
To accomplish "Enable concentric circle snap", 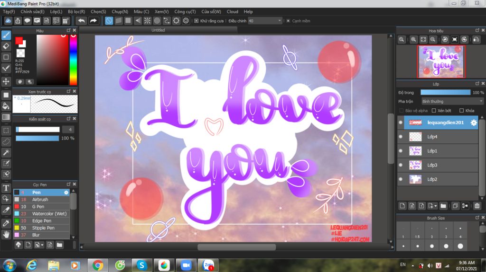I will (157, 21).
